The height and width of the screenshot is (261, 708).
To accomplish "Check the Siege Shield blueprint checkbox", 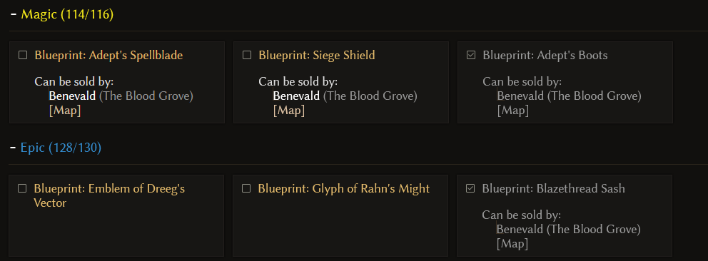I will [x=246, y=56].
